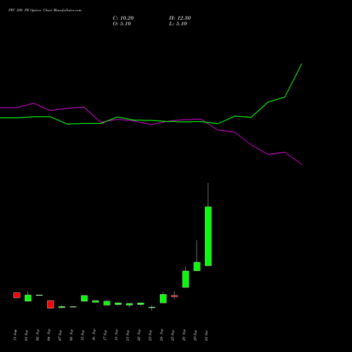
Task: Select the 29 Sep date label
Action: (196, 335)
